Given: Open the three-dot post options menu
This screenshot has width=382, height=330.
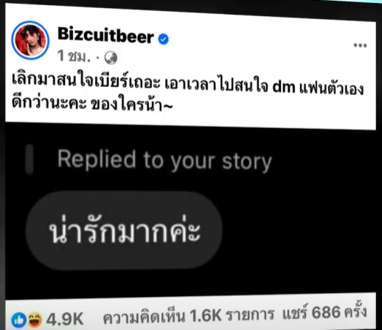Looking at the screenshot, I should pos(360,45).
